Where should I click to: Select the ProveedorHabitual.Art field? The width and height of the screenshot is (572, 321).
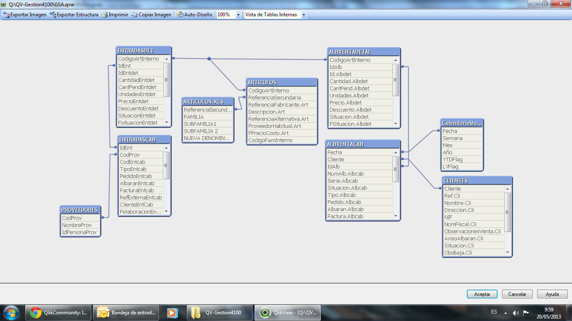tap(282, 126)
